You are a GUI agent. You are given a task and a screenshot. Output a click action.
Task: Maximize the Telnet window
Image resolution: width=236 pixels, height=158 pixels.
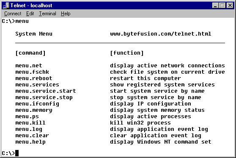pos(222,6)
